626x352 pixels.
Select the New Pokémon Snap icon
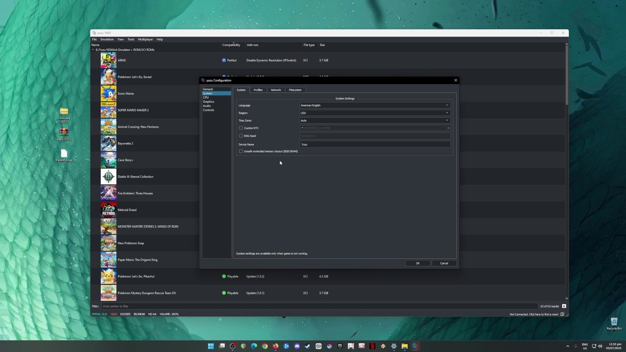tap(109, 243)
